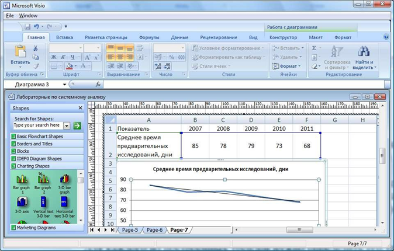Click the Undo arrow icon
Viewport: 394px width, 251px height.
click(36, 26)
